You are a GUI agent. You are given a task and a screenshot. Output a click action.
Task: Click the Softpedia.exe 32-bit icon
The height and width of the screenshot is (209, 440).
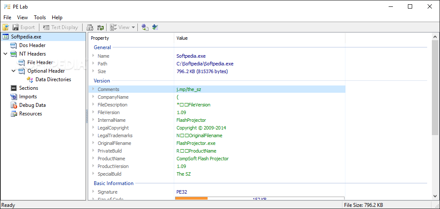coord(6,37)
